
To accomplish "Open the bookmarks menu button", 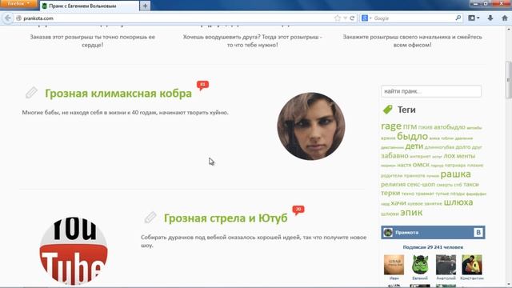I will pyautogui.click(x=471, y=18).
